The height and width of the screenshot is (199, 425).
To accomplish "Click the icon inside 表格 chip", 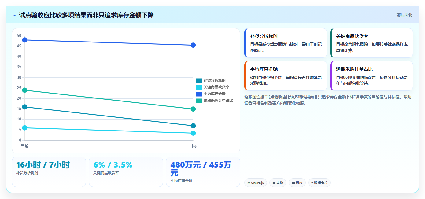I will 274,183.
